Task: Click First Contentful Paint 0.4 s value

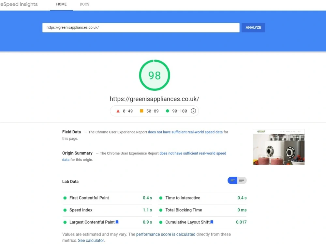Action: pos(147,198)
